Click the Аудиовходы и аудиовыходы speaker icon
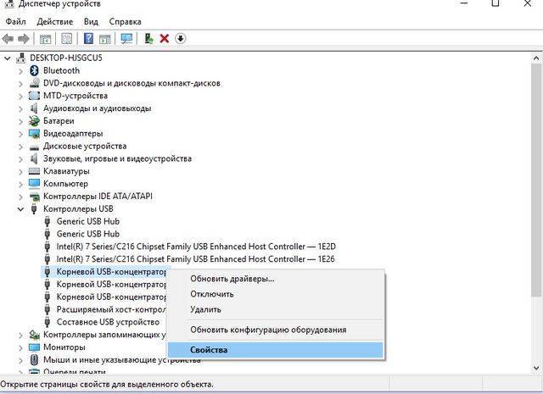 point(34,108)
